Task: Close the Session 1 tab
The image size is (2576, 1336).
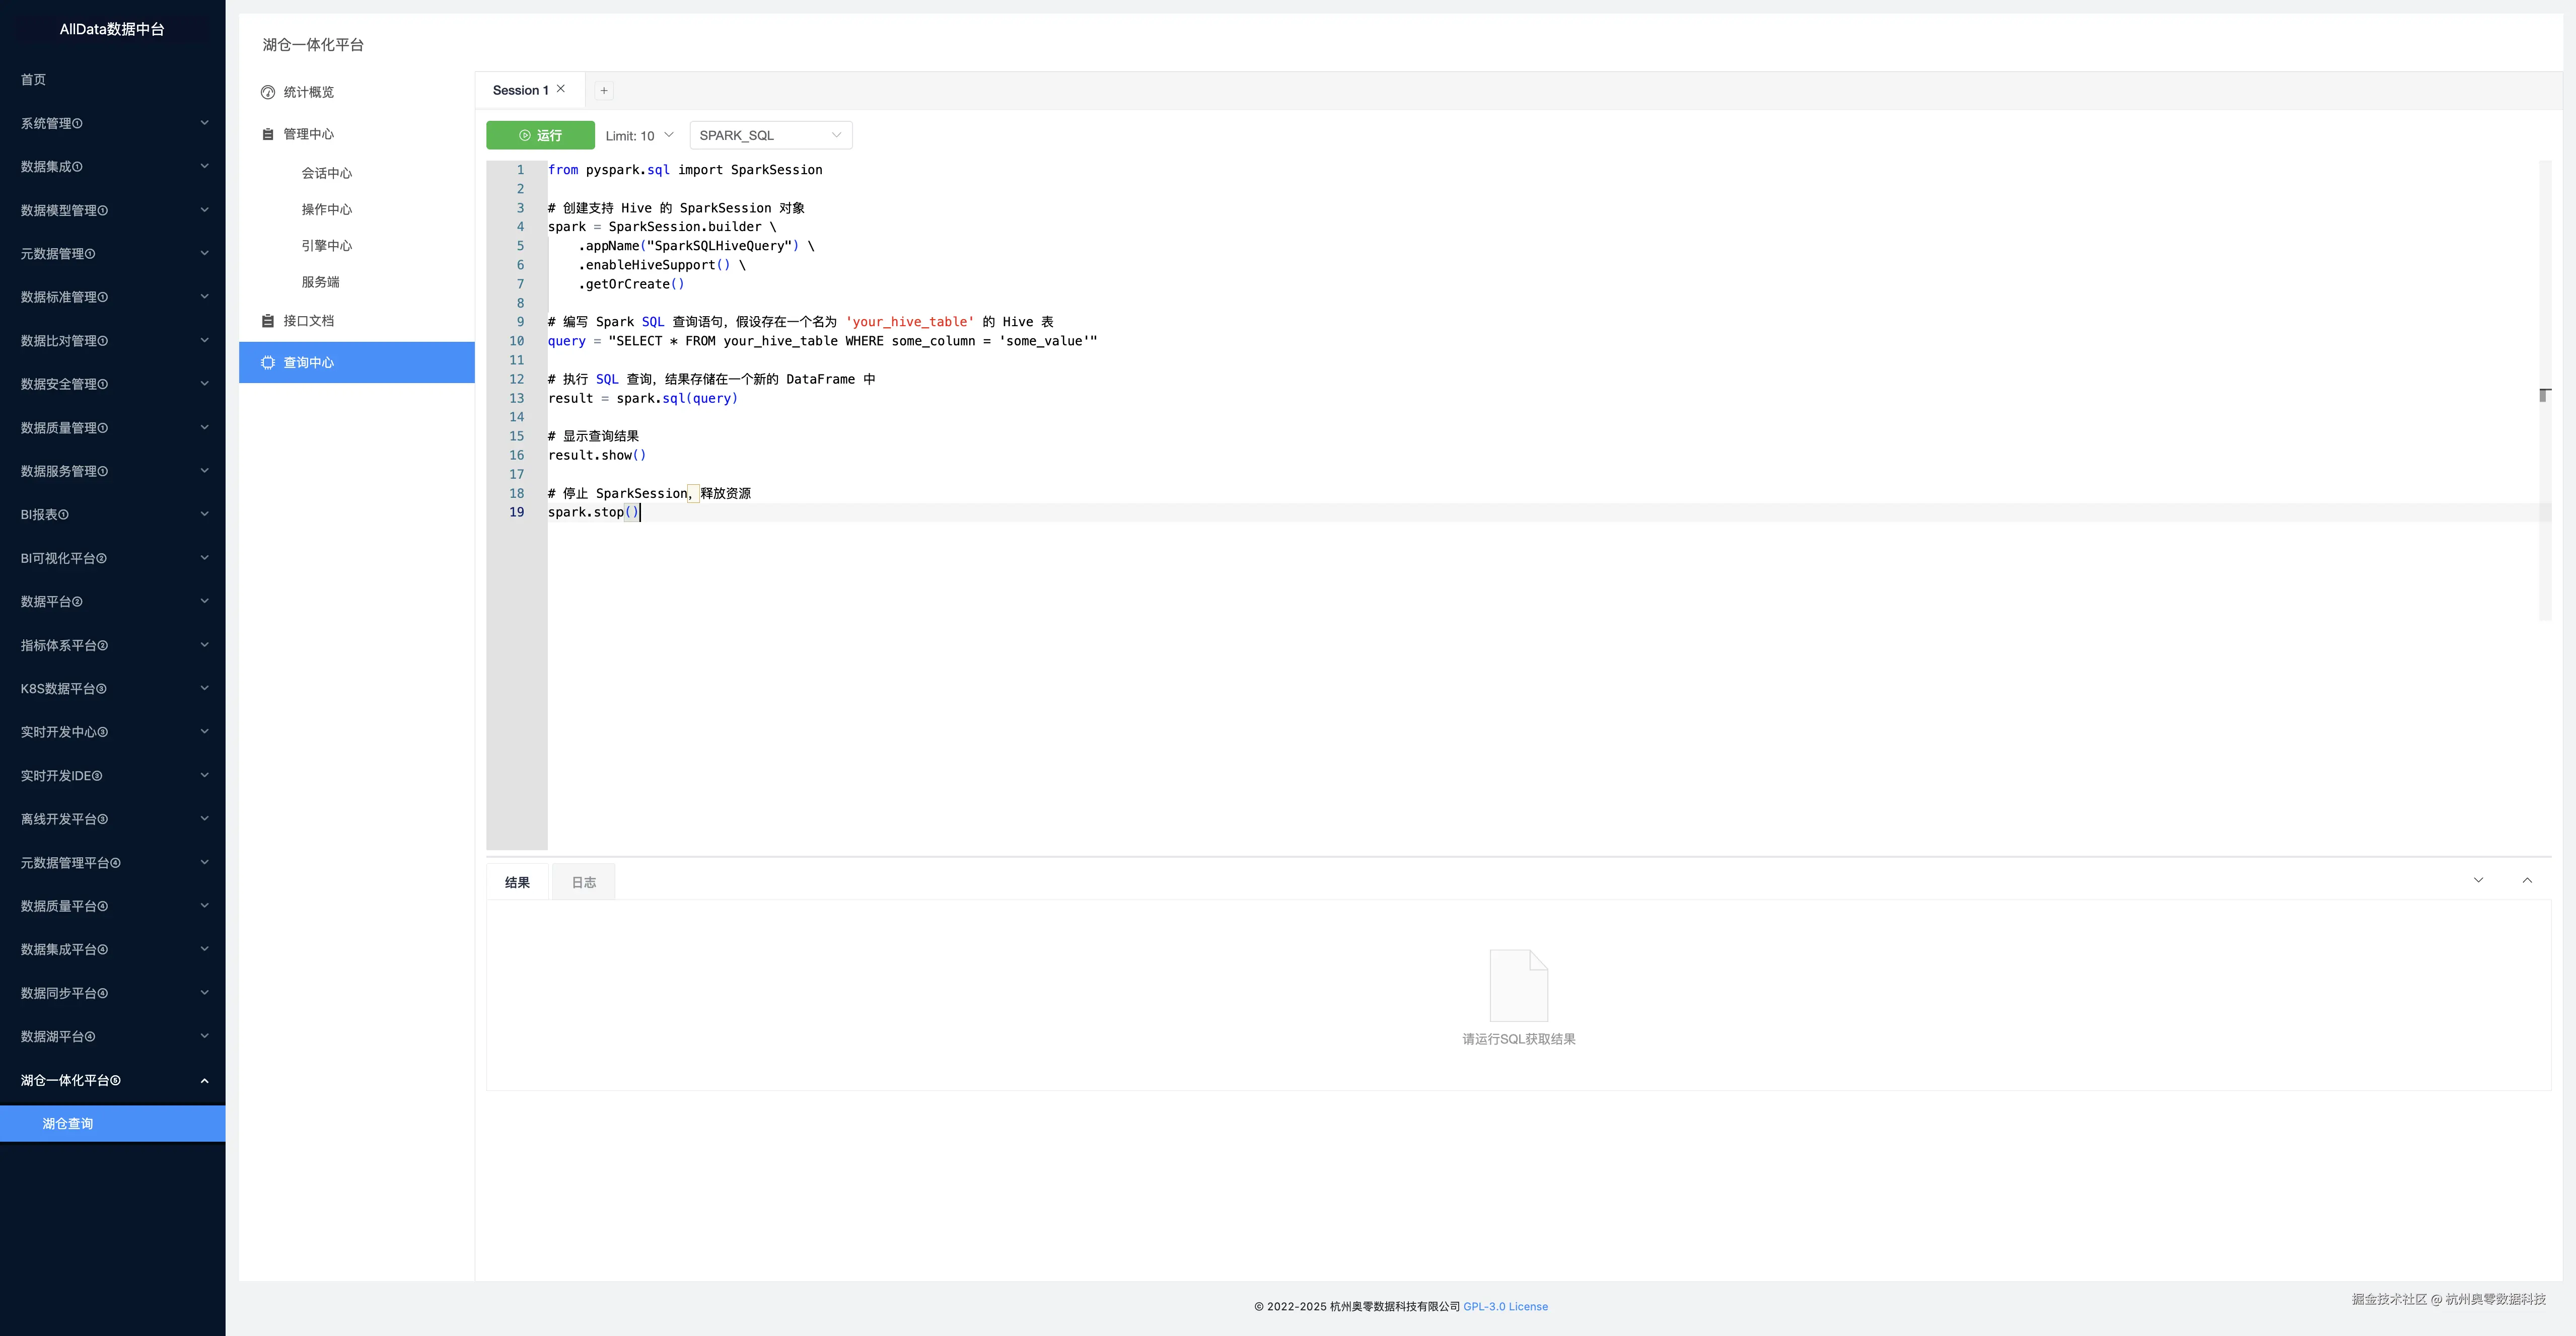Action: [x=561, y=89]
